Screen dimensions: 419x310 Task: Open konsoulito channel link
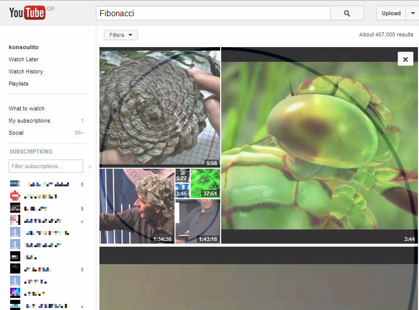point(23,47)
